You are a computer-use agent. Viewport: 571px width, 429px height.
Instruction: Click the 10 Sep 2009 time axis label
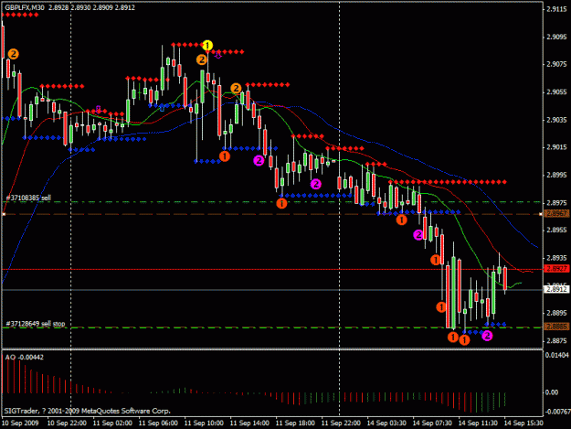click(20, 424)
